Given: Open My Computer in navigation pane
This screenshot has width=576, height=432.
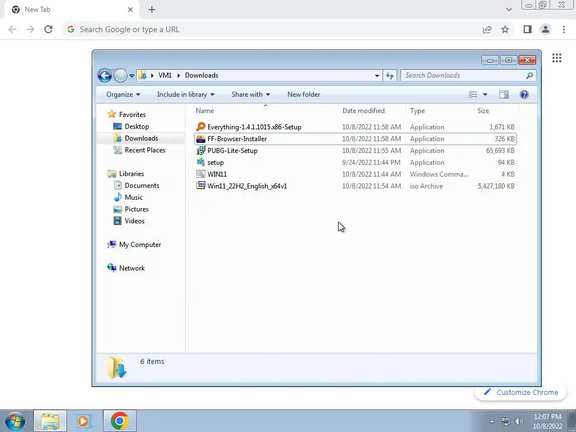Looking at the screenshot, I should click(x=140, y=245).
